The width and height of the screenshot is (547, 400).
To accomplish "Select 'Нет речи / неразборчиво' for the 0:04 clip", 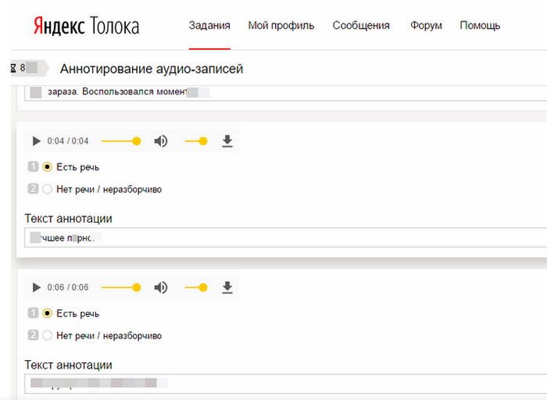I will pyautogui.click(x=47, y=189).
